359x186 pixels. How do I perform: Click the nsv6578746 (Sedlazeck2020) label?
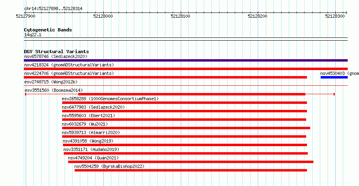pos(56,56)
